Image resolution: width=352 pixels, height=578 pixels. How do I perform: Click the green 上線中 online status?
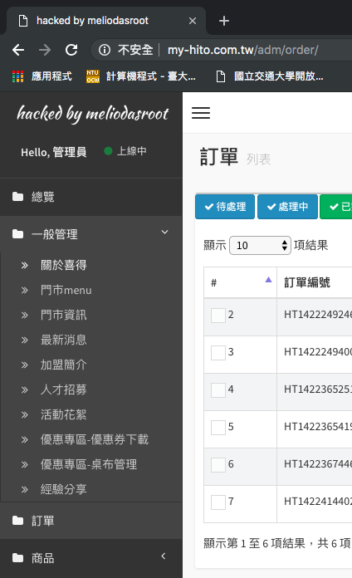(x=125, y=151)
